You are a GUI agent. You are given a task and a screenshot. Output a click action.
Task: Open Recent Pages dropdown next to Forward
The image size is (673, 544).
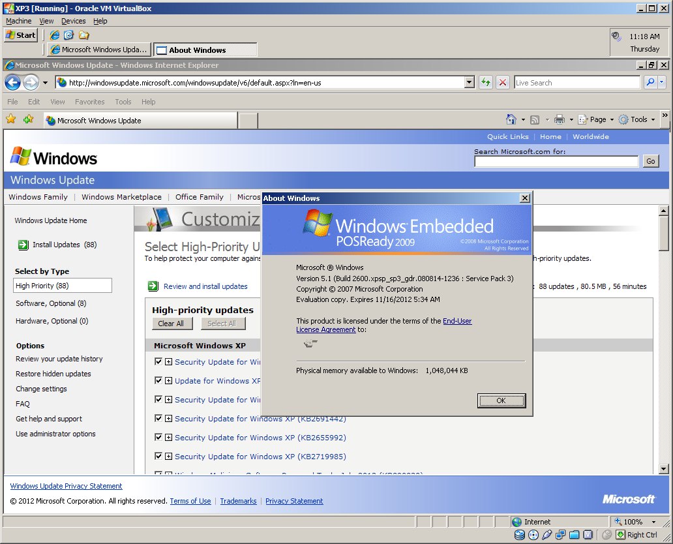tap(45, 82)
